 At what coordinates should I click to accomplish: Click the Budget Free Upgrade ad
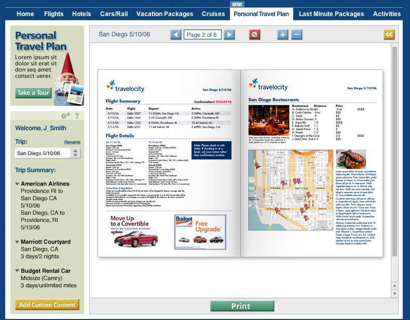(200, 232)
